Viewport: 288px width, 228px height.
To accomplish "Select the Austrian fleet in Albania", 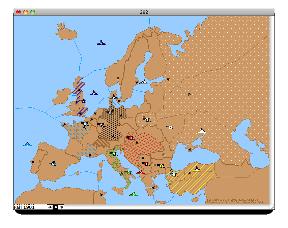I will point(141,172).
